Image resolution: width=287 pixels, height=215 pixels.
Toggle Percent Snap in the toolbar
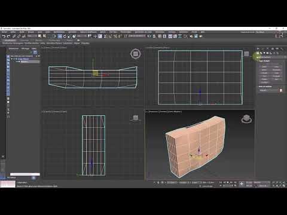tap(115, 36)
